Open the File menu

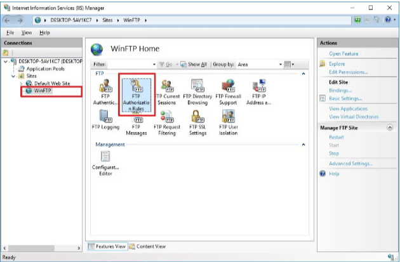10,32
